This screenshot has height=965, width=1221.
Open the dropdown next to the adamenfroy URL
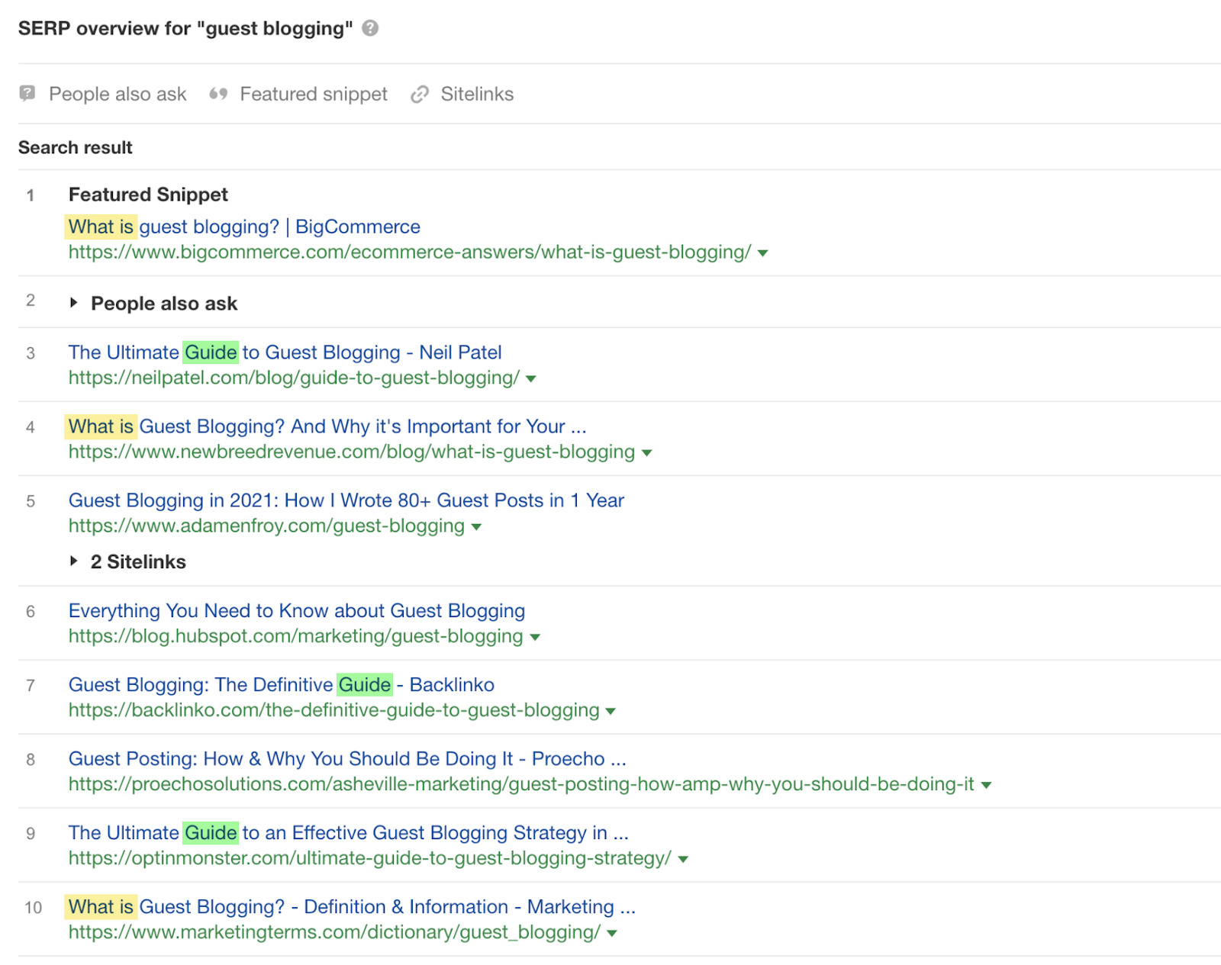click(477, 526)
